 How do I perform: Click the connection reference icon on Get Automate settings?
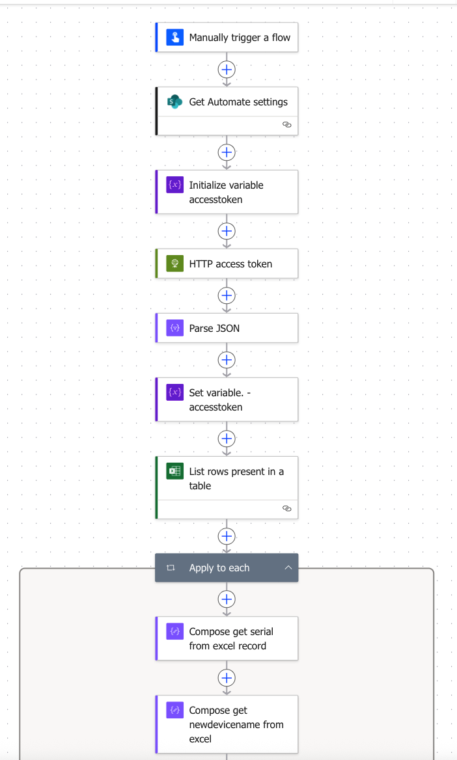click(287, 125)
